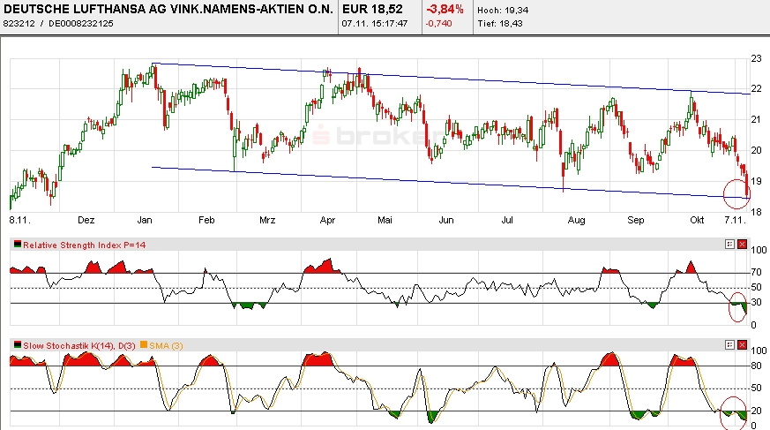This screenshot has height=430, width=770.
Task: Click the Jan label on time axis
Action: coord(146,217)
